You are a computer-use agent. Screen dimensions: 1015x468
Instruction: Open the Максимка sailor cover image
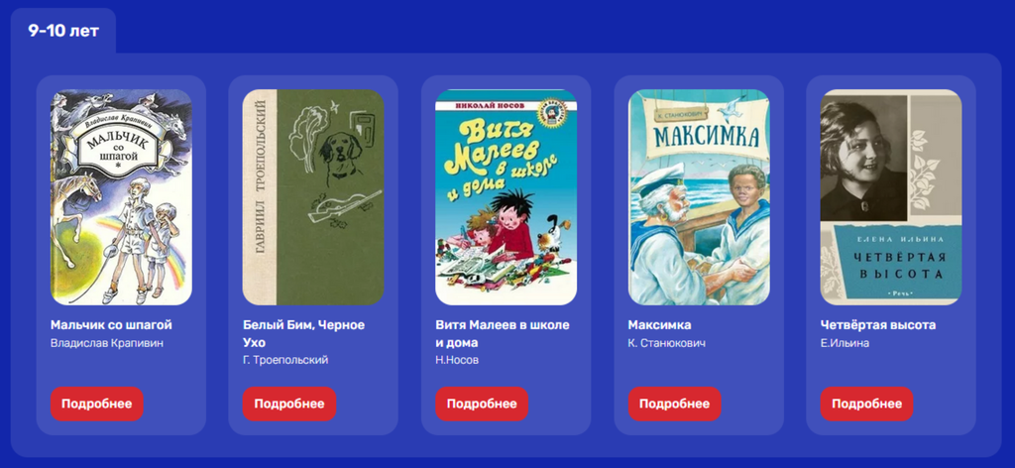(x=699, y=196)
